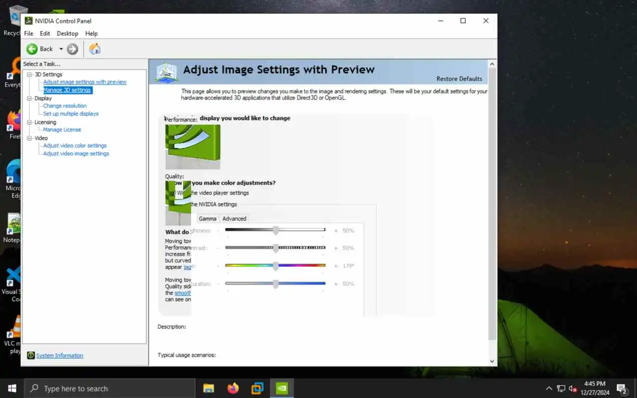Open the Windows Start menu

tap(12, 389)
